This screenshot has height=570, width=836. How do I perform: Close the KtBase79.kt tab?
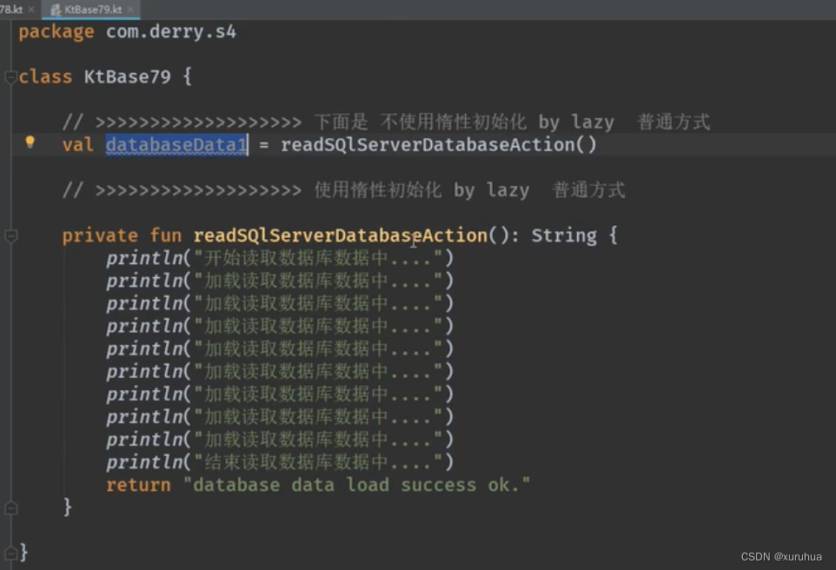[x=130, y=10]
